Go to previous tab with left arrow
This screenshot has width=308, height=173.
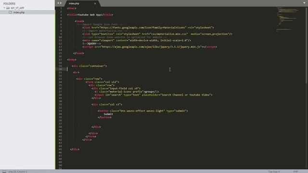click(58, 3)
